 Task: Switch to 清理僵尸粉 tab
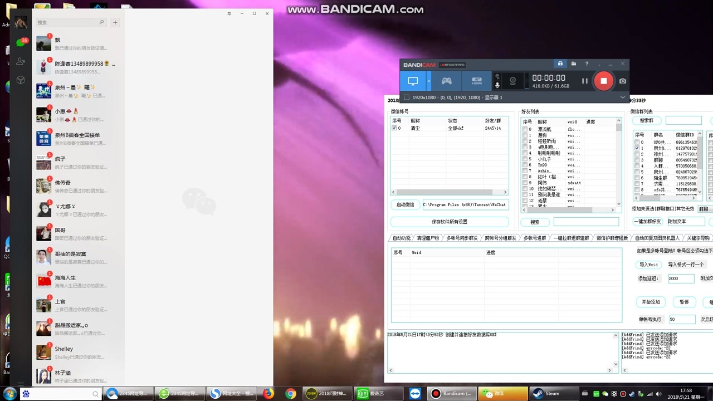click(428, 238)
